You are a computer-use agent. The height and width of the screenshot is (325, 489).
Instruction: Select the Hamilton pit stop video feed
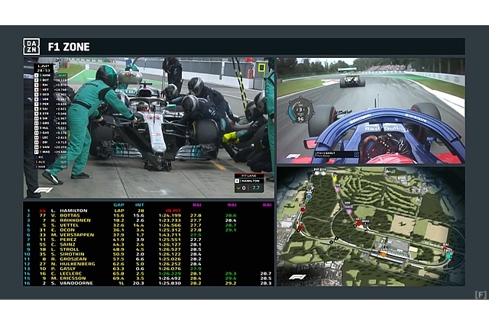(x=149, y=127)
